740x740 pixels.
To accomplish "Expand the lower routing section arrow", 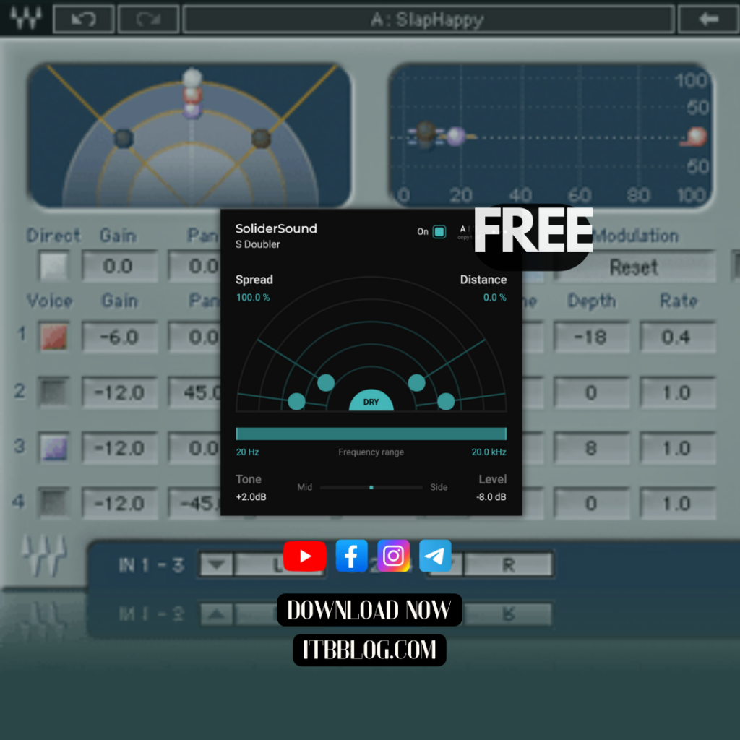I will click(x=215, y=614).
